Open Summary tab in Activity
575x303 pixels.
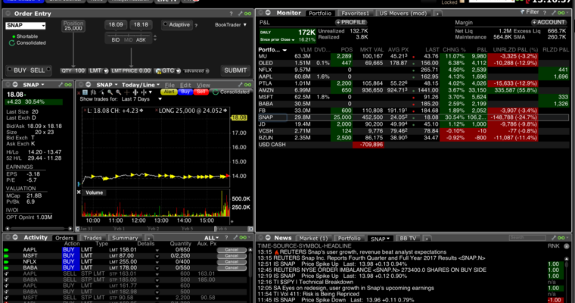tap(125, 238)
